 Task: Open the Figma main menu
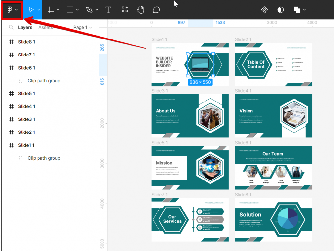point(10,9)
